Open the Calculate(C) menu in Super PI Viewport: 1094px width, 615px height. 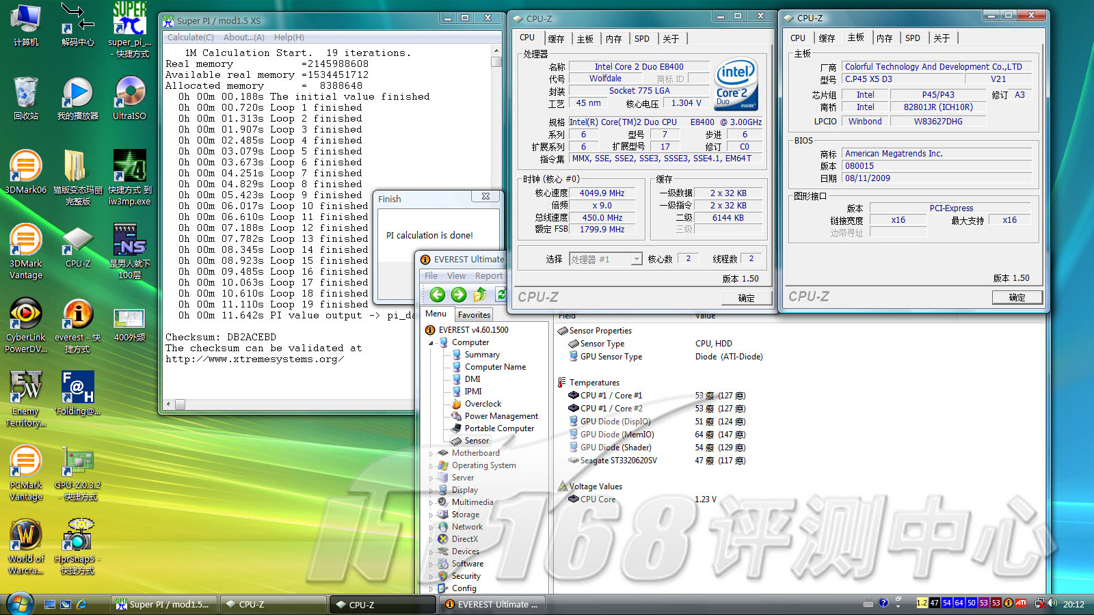click(190, 38)
